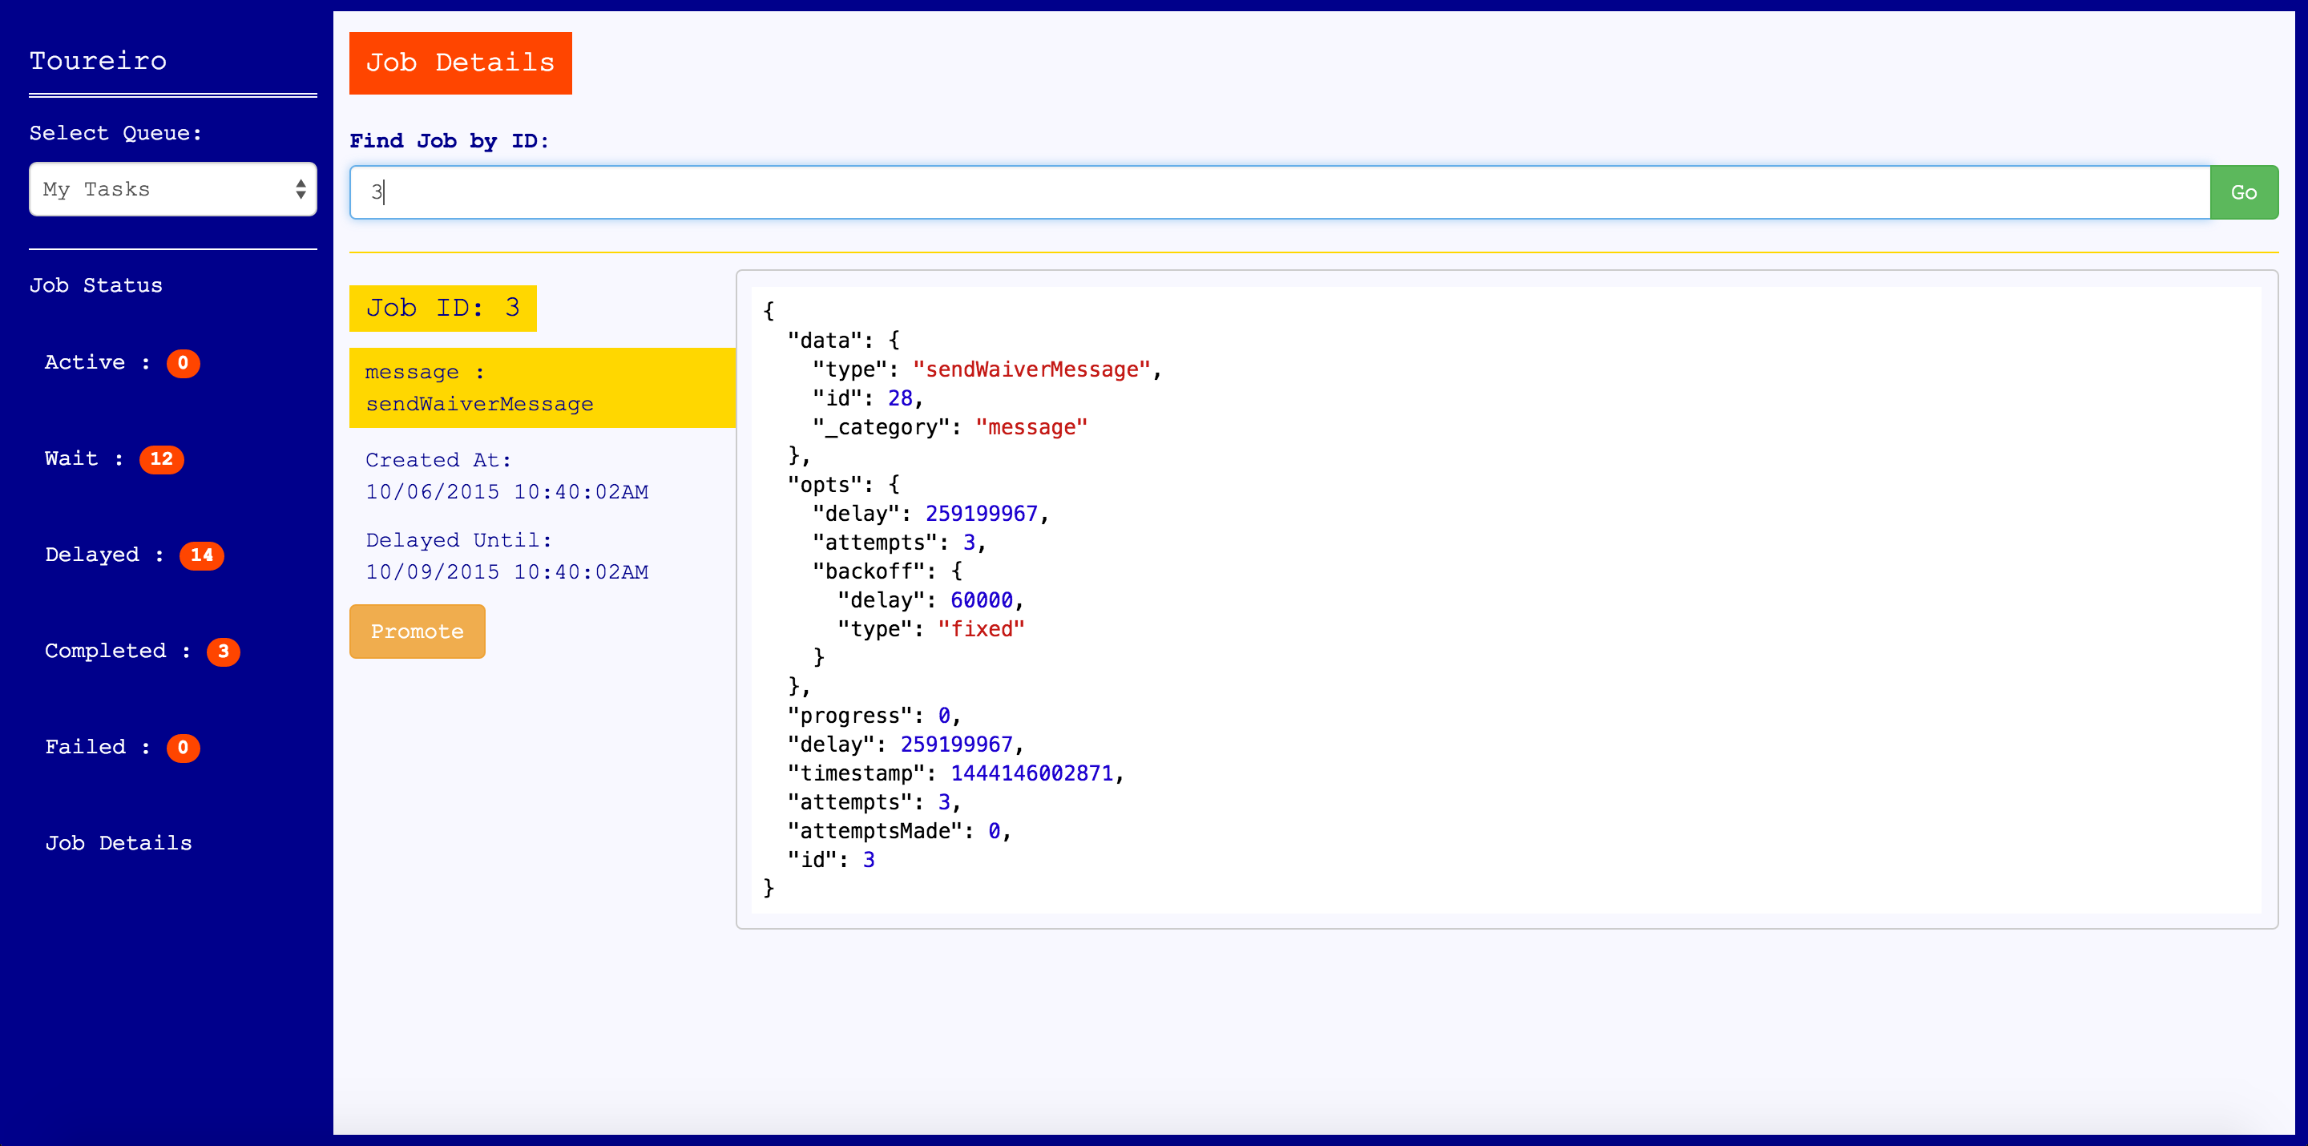
Task: Select Job Details in the sidebar
Action: 119,843
